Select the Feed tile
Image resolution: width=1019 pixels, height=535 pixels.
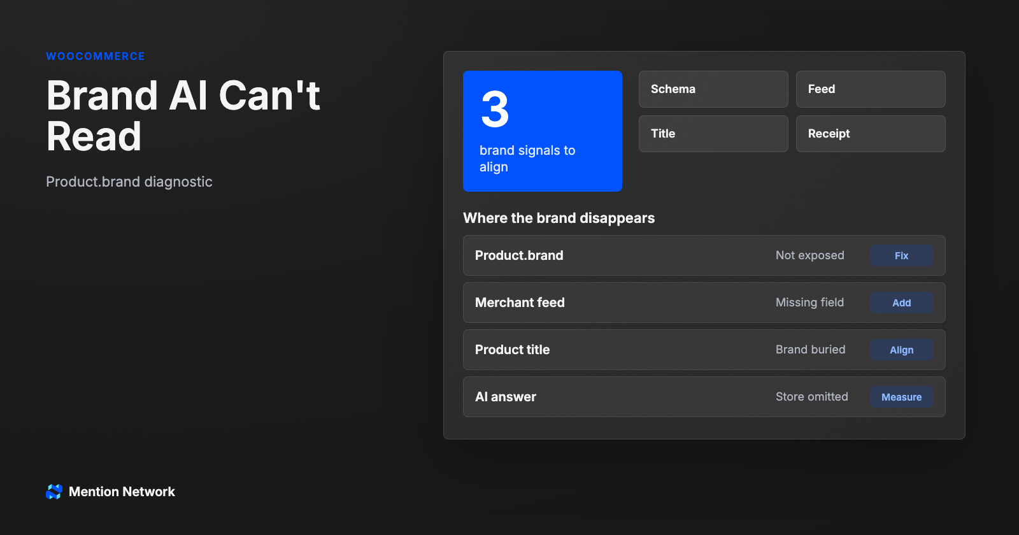tap(871, 89)
